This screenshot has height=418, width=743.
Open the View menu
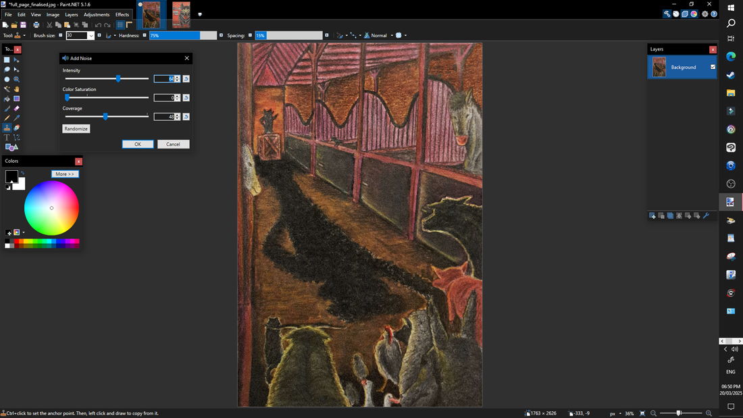click(x=36, y=15)
